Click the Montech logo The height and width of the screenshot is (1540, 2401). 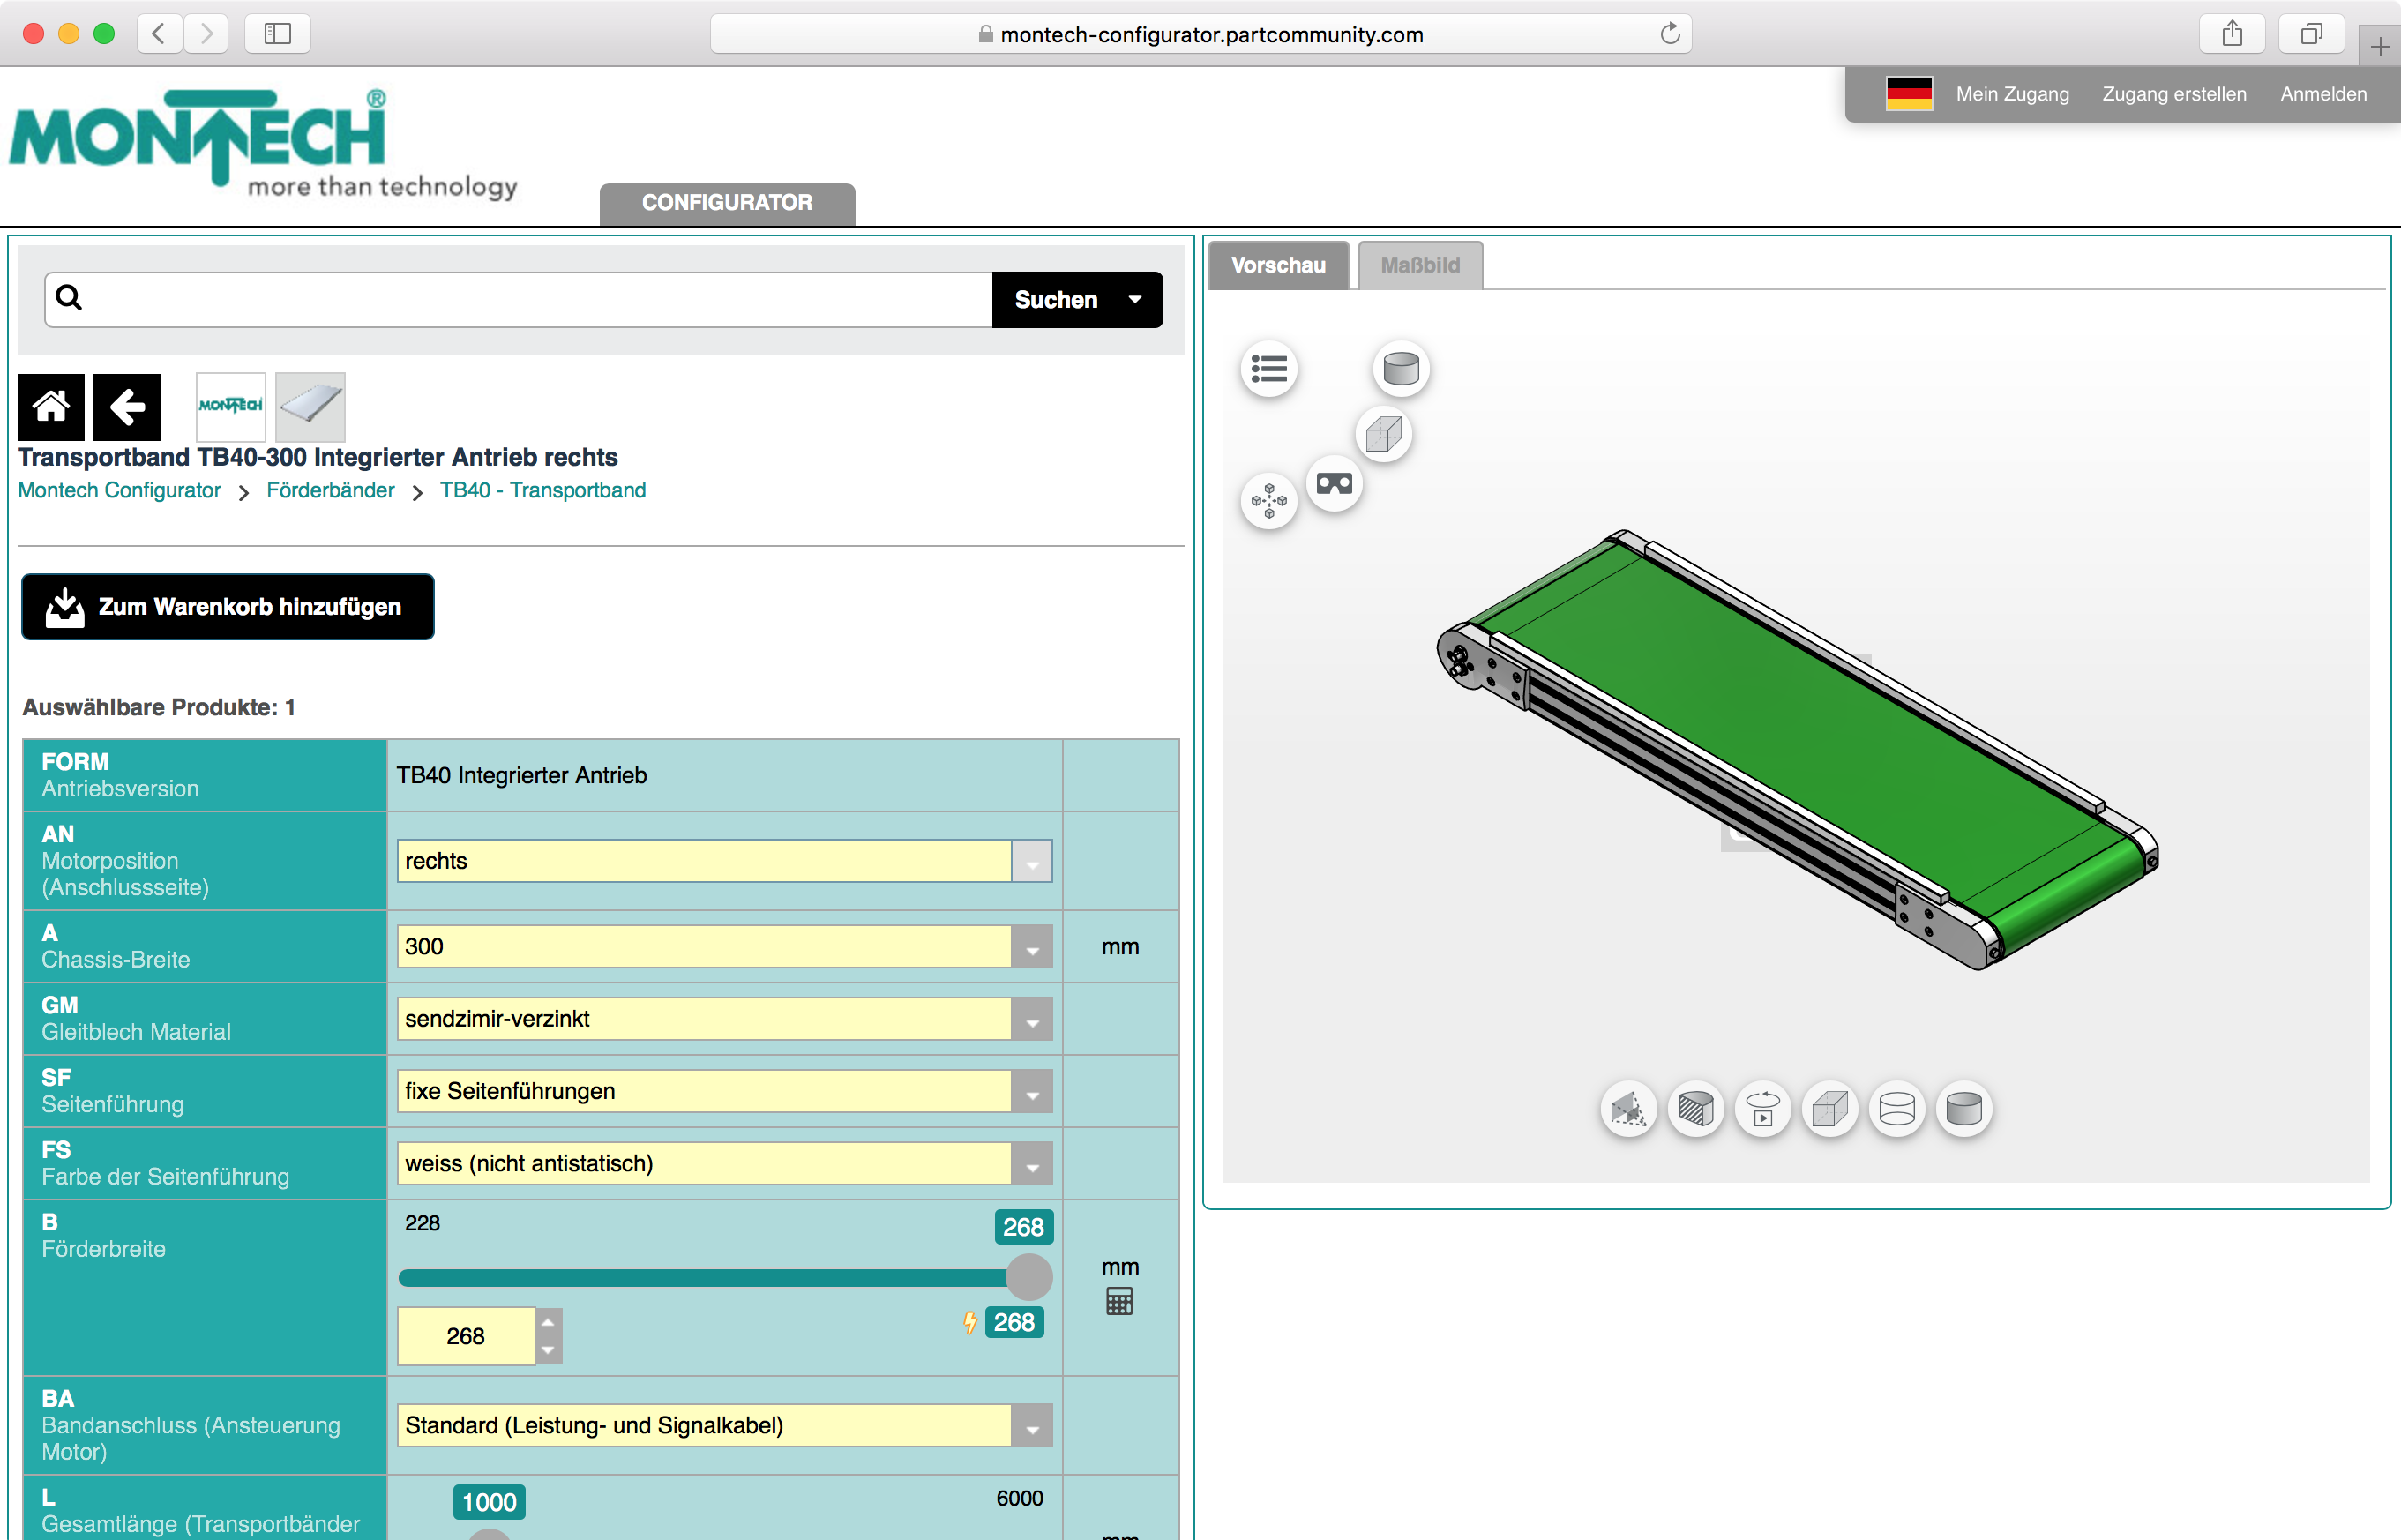click(x=263, y=143)
